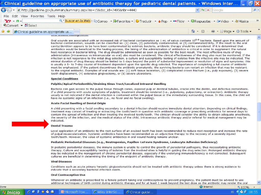Open Favorites Center star icon
This screenshot has width=261, height=195.
(x=3, y=31)
